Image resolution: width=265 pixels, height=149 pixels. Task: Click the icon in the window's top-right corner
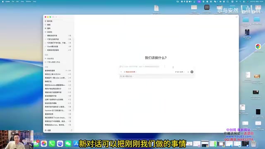coord(236,17)
